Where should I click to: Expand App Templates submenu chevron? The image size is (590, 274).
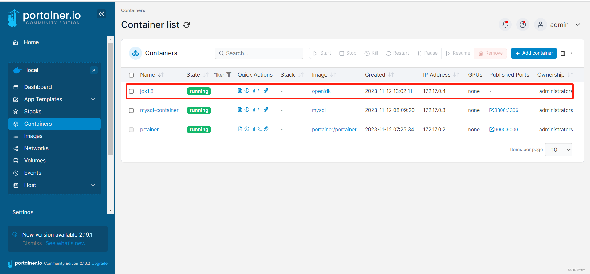(x=93, y=99)
